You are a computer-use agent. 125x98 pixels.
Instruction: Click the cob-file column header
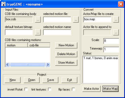click(39, 45)
